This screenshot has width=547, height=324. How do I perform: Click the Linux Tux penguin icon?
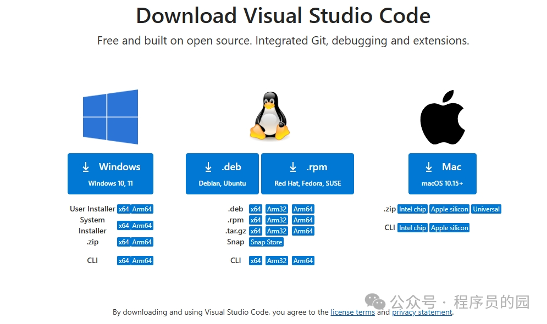[270, 116]
